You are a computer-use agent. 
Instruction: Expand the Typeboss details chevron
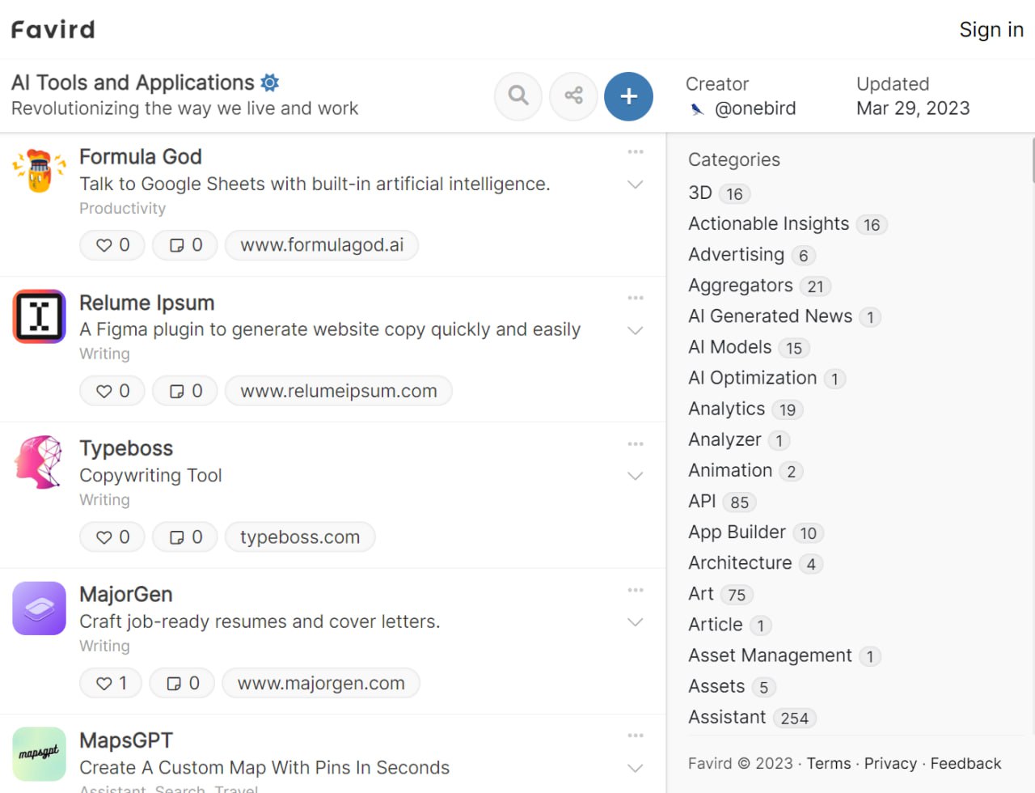click(636, 476)
